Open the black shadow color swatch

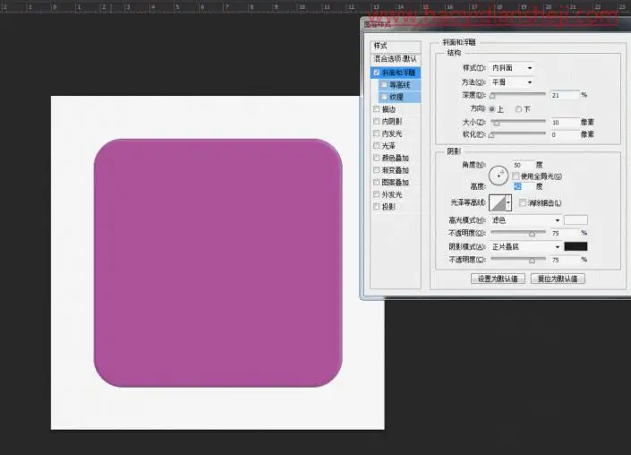click(x=576, y=246)
